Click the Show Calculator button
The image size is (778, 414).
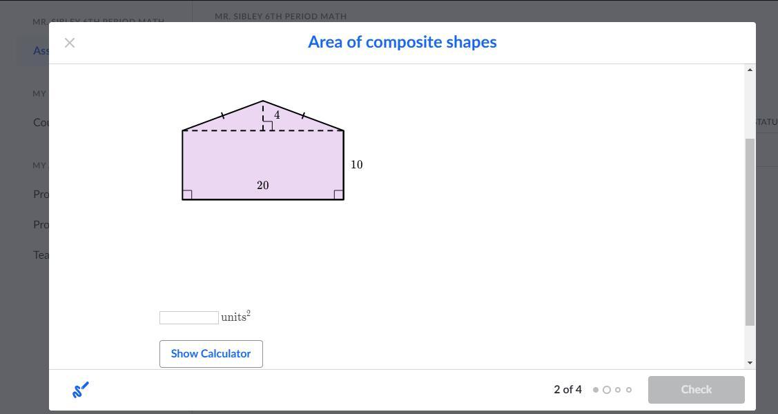click(x=211, y=353)
